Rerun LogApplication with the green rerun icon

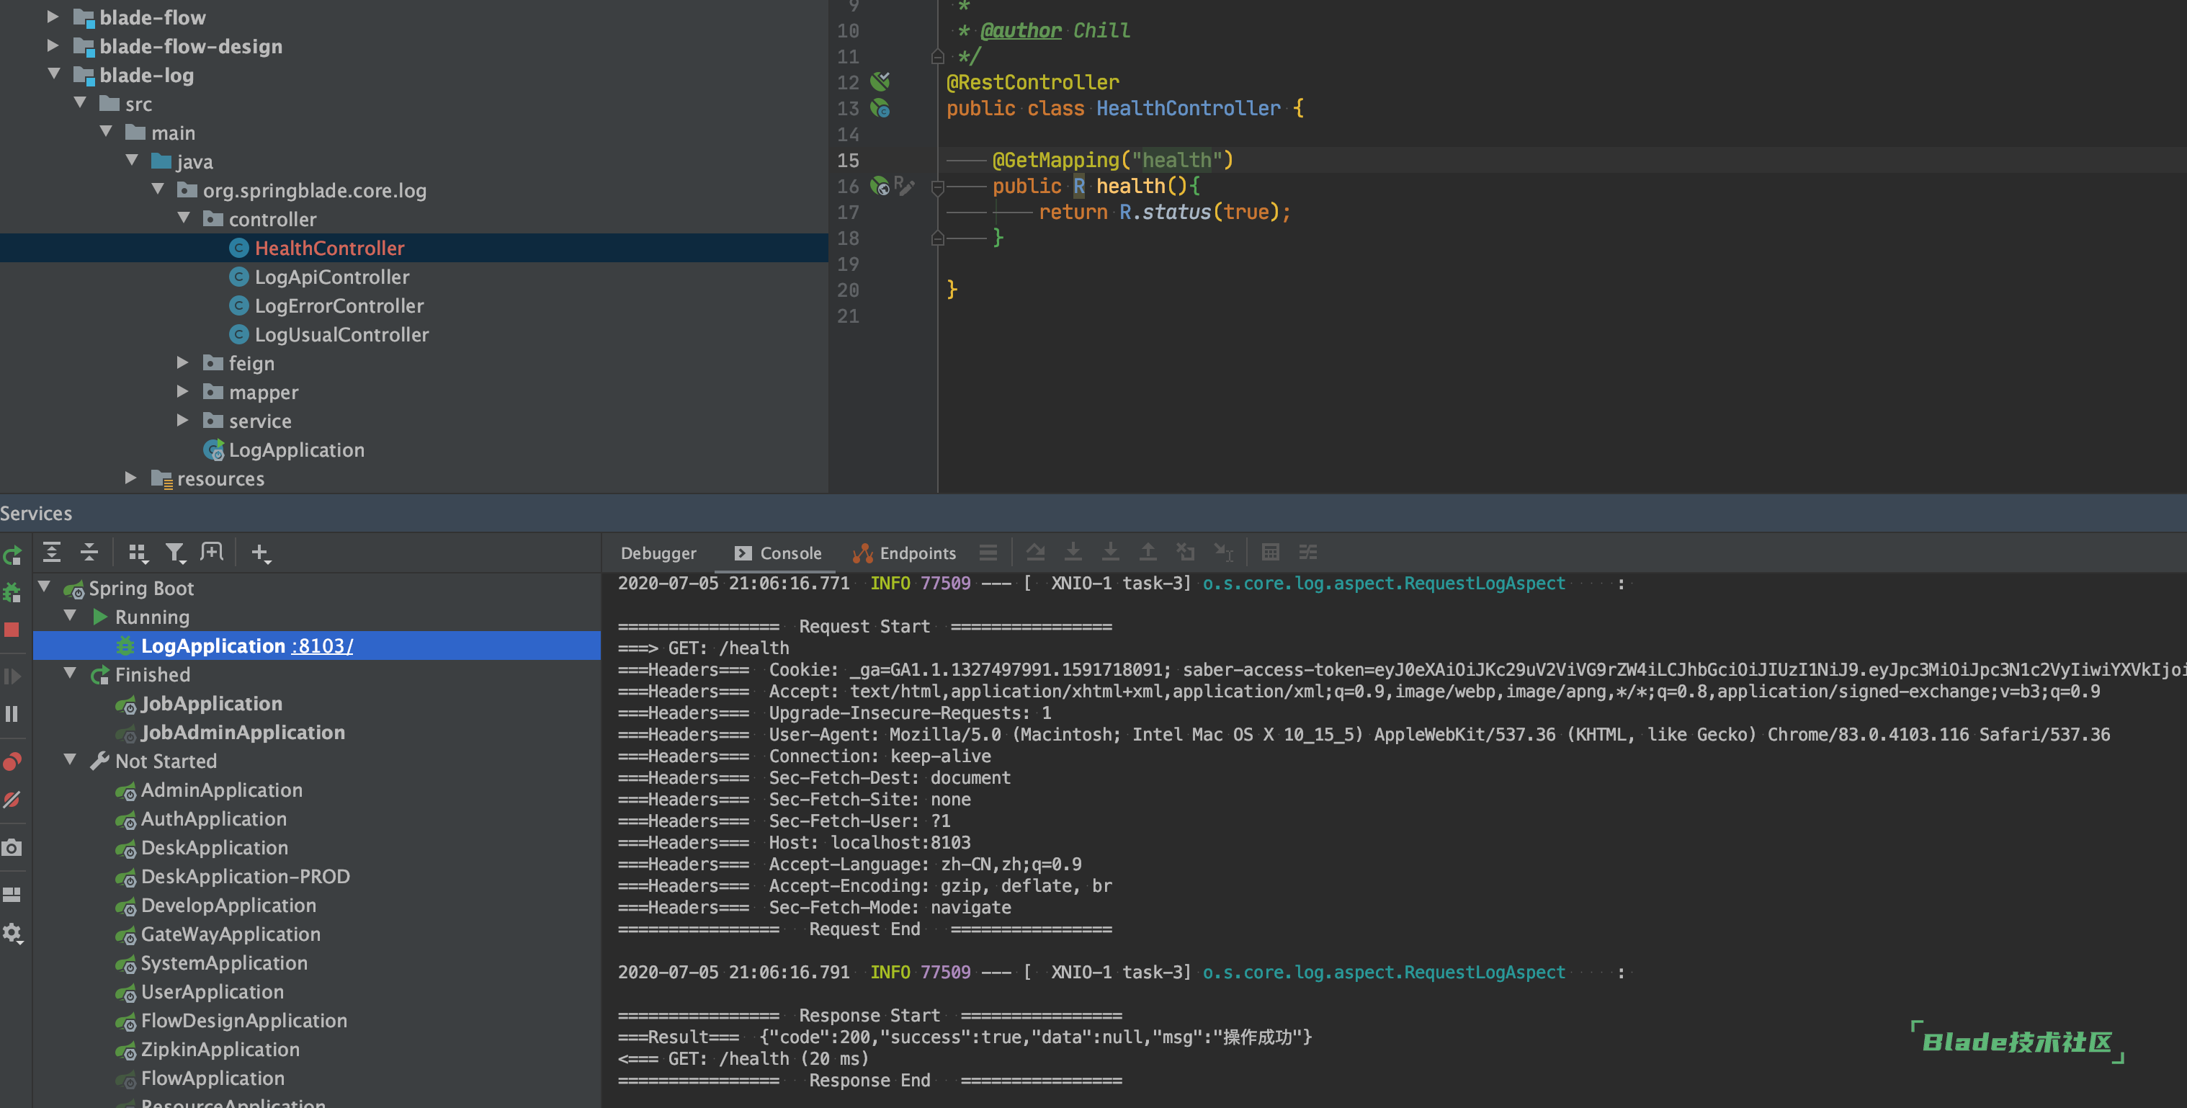point(12,556)
